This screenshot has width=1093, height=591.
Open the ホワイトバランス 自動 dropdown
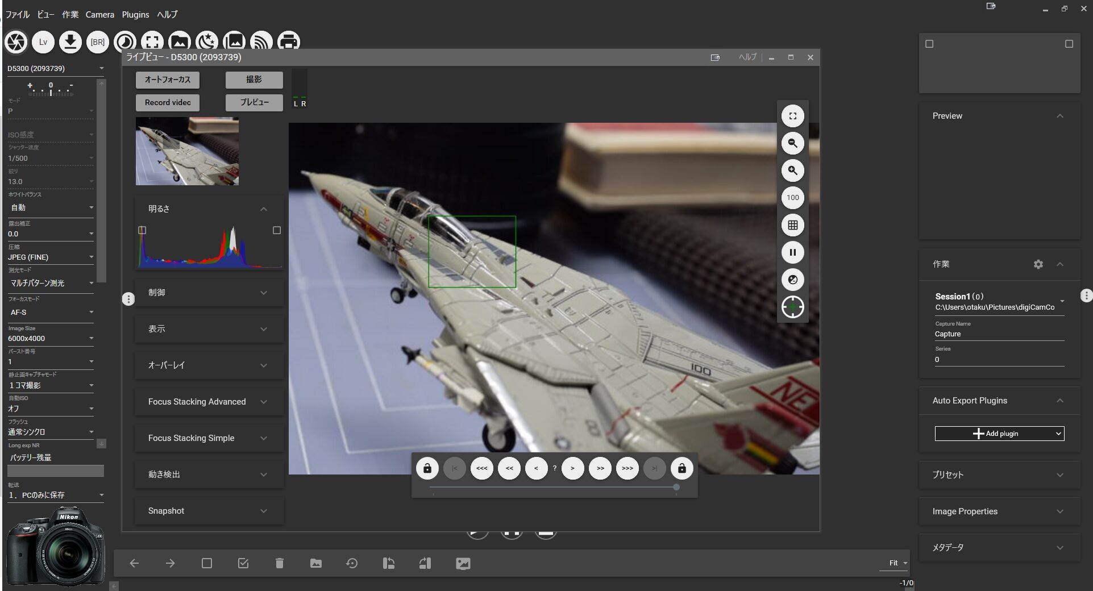(51, 207)
